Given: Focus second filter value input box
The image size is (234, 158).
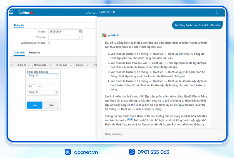Looking at the screenshot, I should (x=43, y=97).
